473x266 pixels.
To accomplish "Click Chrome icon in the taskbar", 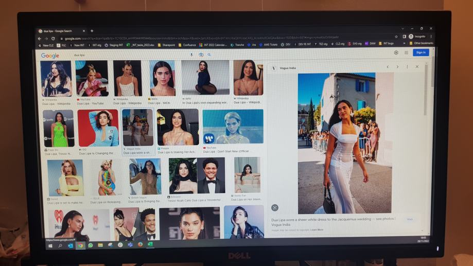I will (x=80, y=245).
